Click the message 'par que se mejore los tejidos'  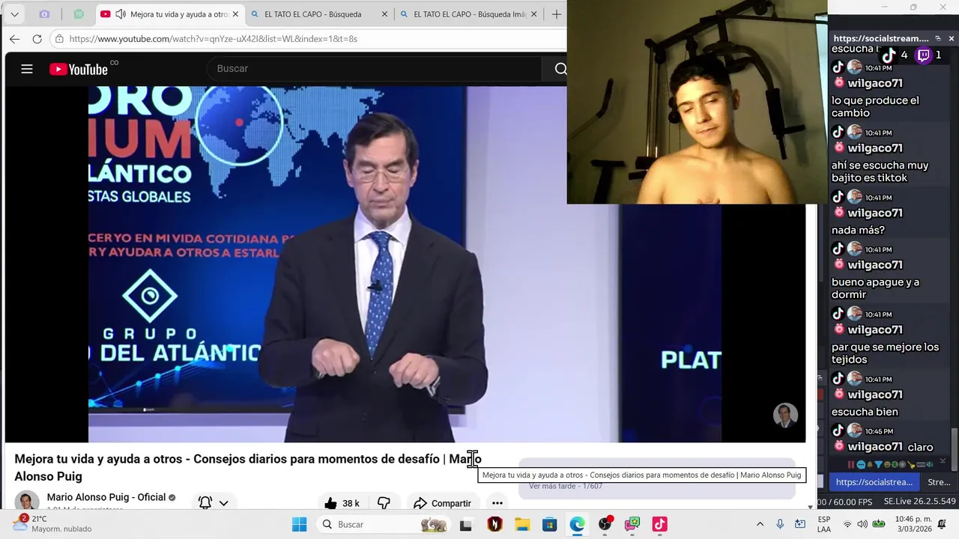pos(885,353)
